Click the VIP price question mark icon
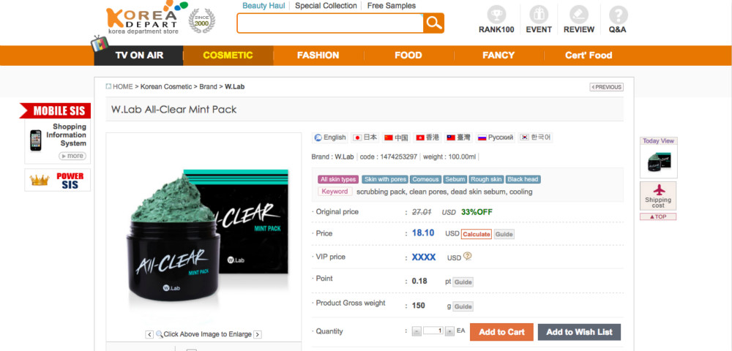This screenshot has height=351, width=732. [x=467, y=256]
